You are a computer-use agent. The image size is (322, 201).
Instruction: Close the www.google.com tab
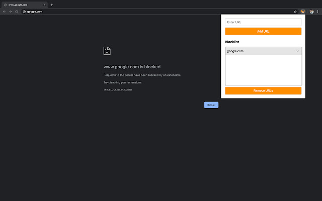point(44,5)
